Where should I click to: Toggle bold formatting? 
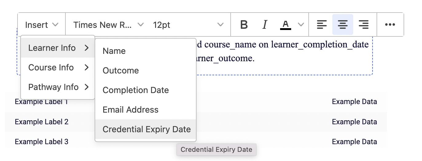point(244,24)
